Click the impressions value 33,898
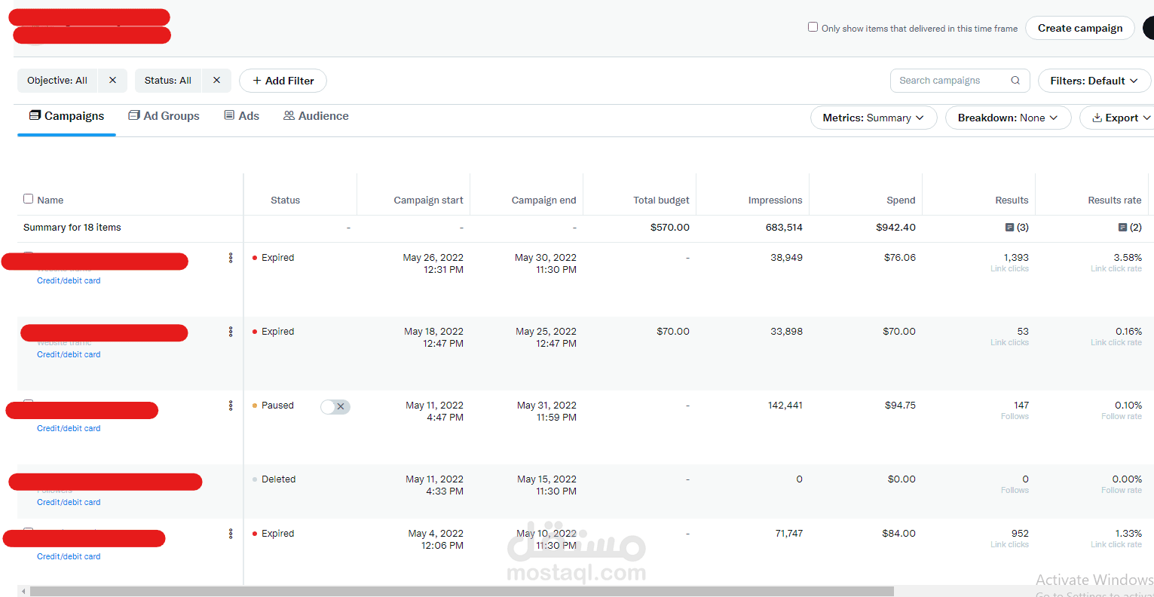 click(x=786, y=332)
